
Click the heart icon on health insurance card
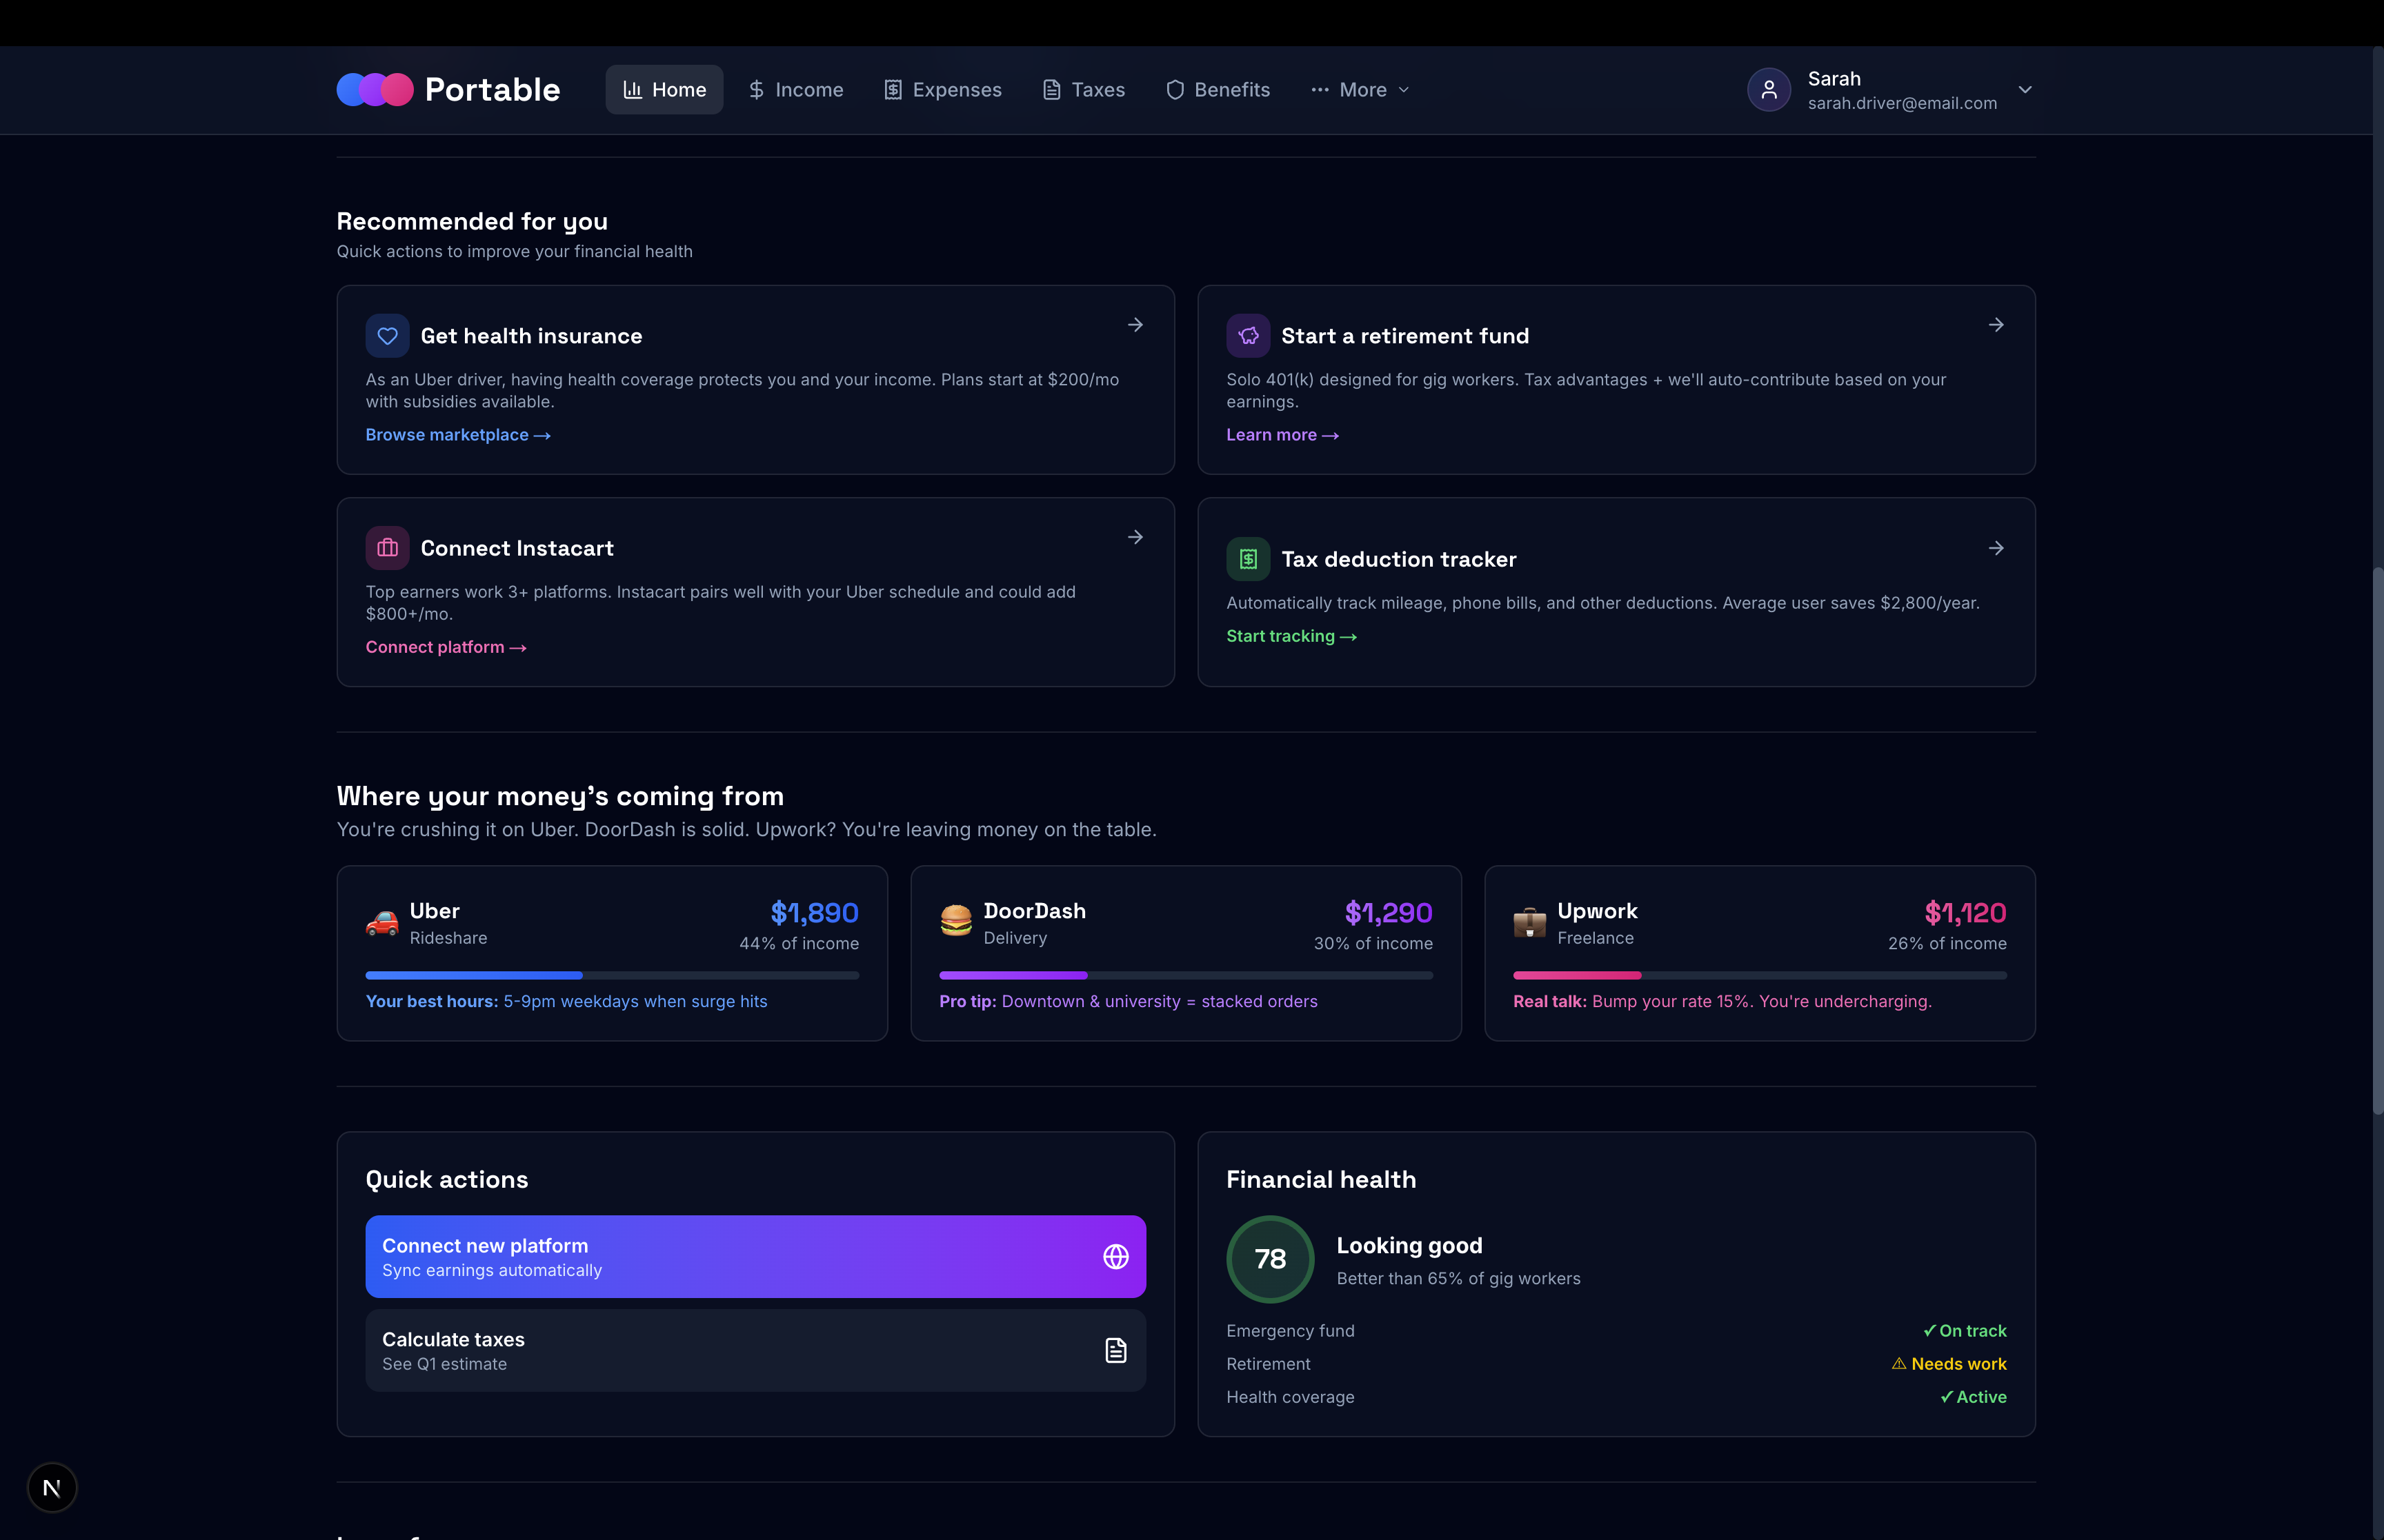tap(387, 336)
